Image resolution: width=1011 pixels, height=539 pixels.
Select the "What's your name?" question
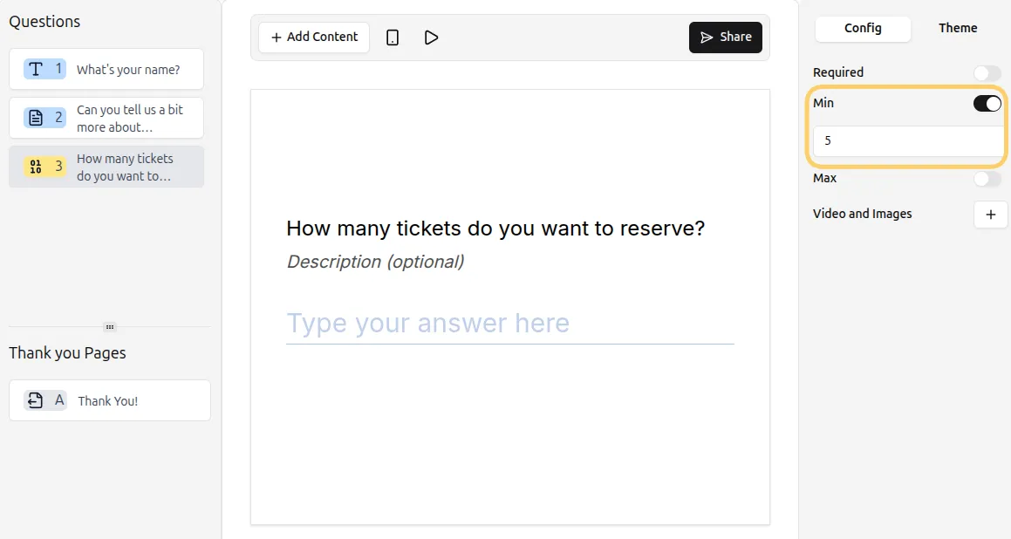(x=127, y=70)
